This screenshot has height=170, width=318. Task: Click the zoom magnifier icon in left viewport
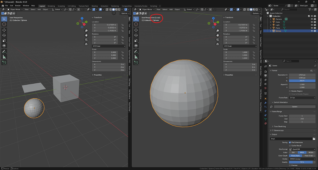pos(86,31)
